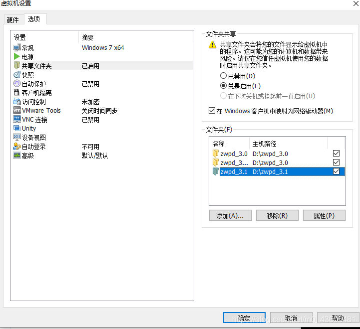Confirm with the 确定 button
Viewport: 360px width, 329px height.
pos(244,318)
